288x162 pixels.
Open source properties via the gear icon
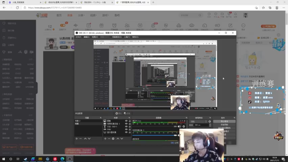pos(113,139)
